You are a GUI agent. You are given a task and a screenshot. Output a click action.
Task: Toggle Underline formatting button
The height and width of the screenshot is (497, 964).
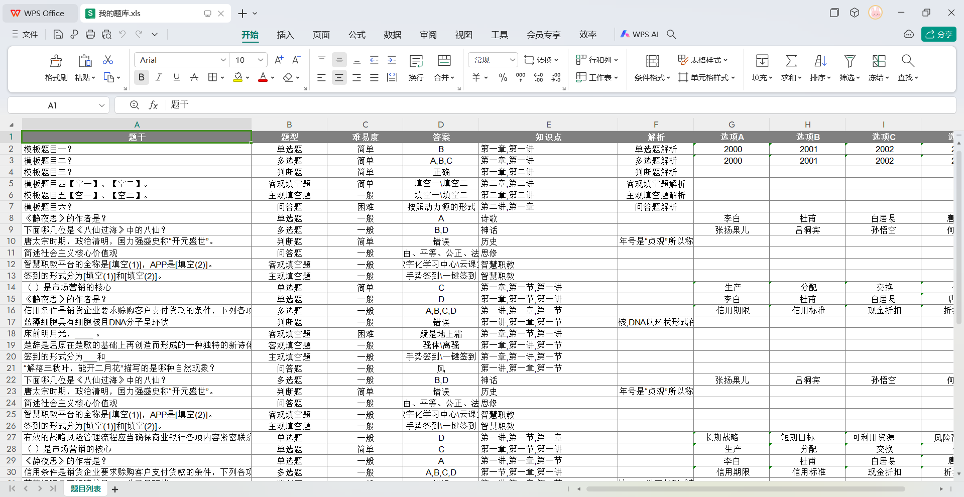tap(176, 77)
